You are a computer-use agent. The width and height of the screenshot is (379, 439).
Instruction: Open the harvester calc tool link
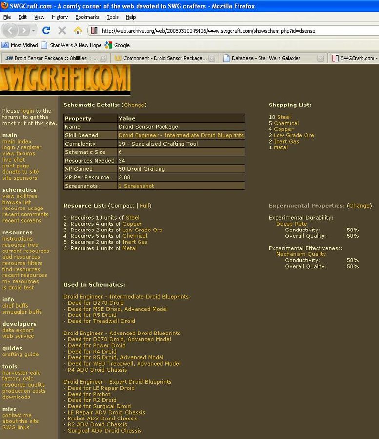pyautogui.click(x=21, y=373)
